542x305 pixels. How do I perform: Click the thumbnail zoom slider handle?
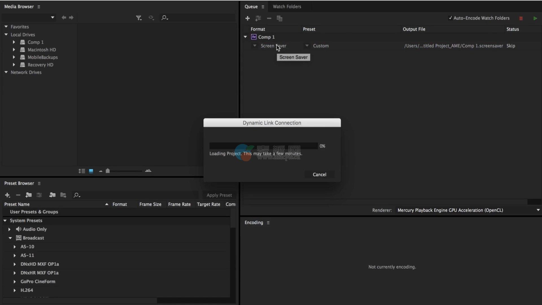click(x=108, y=171)
